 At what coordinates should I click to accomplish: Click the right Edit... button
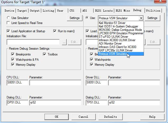(153, 42)
